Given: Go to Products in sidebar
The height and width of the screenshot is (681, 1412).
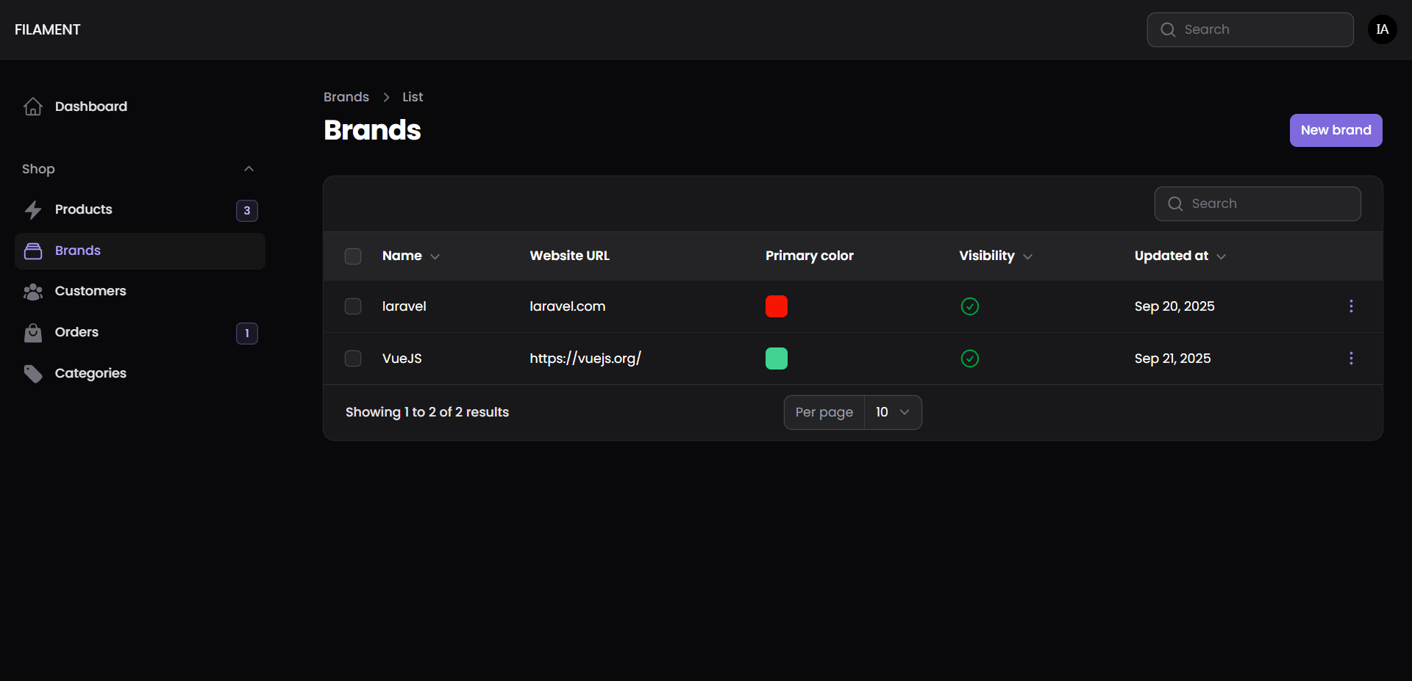Looking at the screenshot, I should [140, 210].
